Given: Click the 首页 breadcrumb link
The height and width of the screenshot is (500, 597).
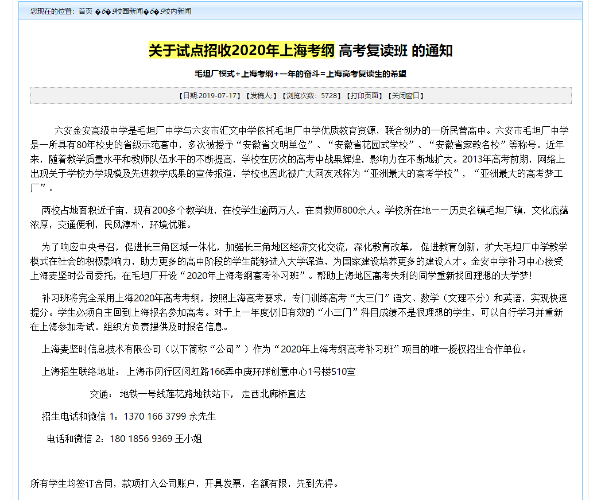Looking at the screenshot, I should 85,11.
